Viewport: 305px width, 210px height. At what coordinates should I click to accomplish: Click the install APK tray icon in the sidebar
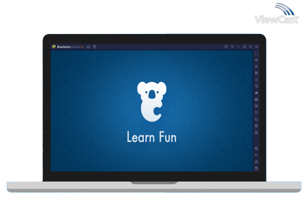pos(256,93)
